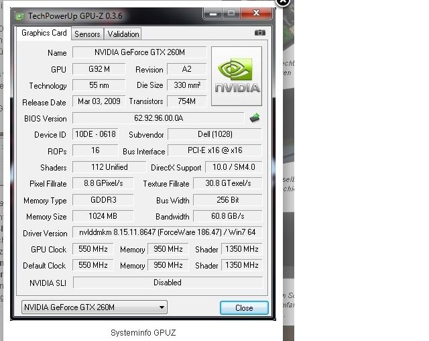Click the GPU Clock row Memory 950 MHz

168,248
